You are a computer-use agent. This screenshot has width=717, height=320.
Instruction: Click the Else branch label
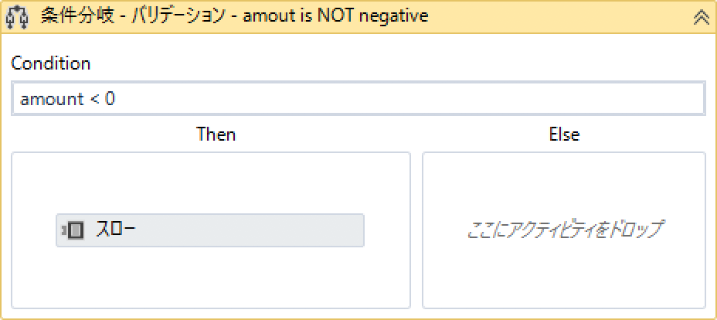(564, 134)
